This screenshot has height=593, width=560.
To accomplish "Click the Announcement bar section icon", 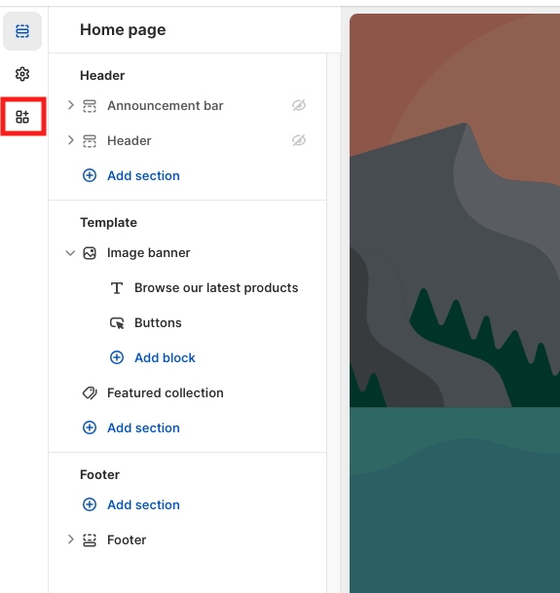I will coord(90,106).
